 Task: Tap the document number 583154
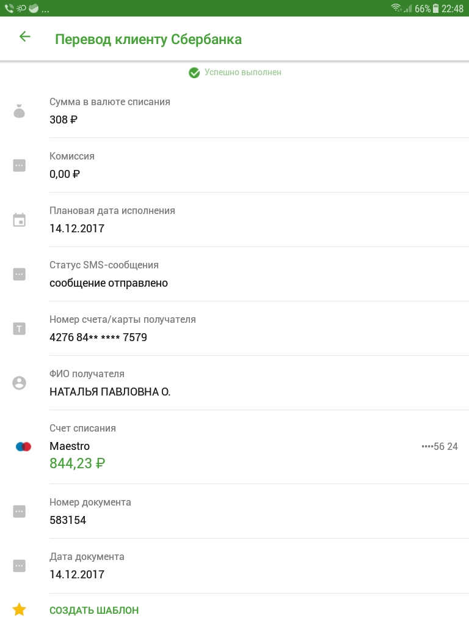(68, 520)
